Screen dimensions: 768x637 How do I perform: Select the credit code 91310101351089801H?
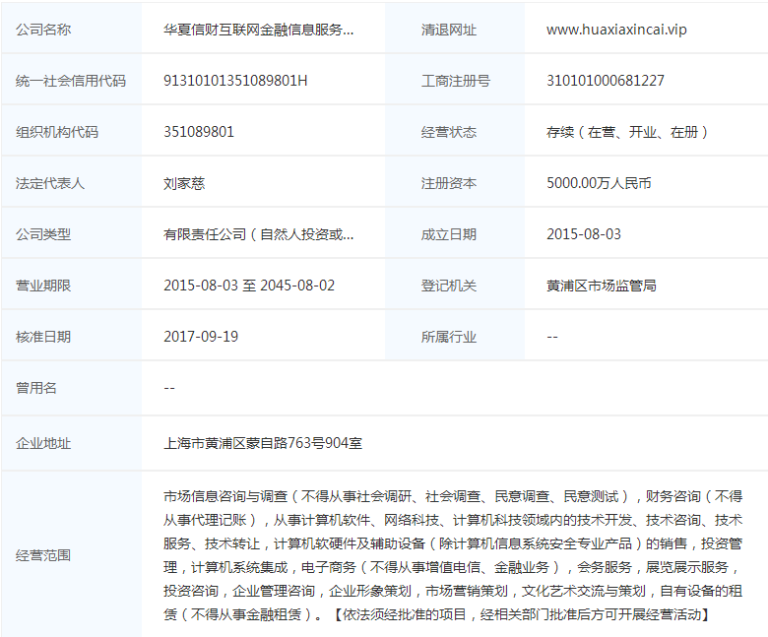click(235, 81)
